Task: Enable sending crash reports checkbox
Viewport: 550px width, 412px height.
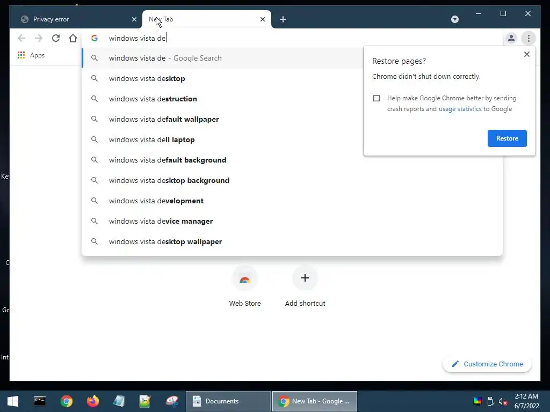Action: 377,98
